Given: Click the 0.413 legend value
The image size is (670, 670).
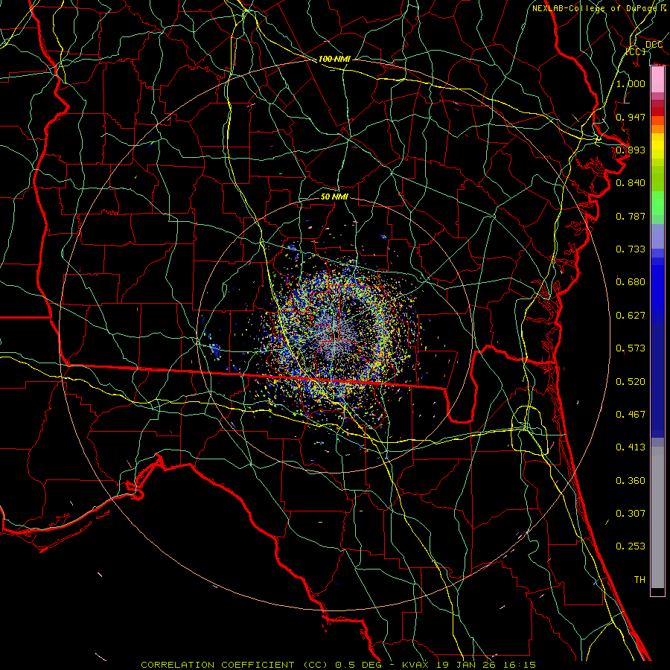Looking at the screenshot, I should coord(631,447).
